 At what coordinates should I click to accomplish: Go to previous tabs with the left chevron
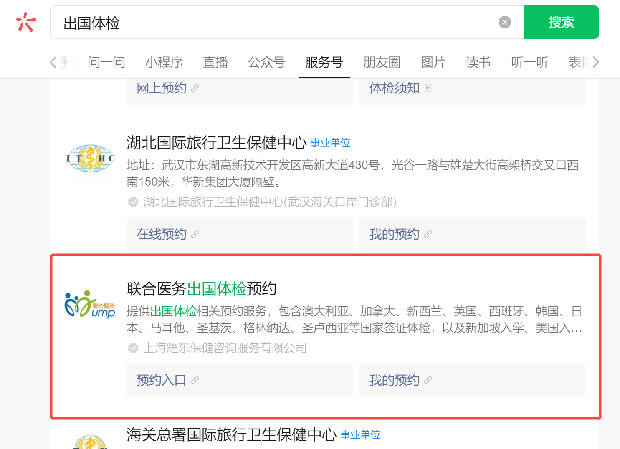tap(53, 62)
